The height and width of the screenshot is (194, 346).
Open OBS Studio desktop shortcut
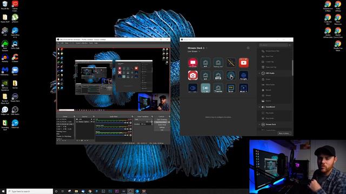(x=15, y=110)
